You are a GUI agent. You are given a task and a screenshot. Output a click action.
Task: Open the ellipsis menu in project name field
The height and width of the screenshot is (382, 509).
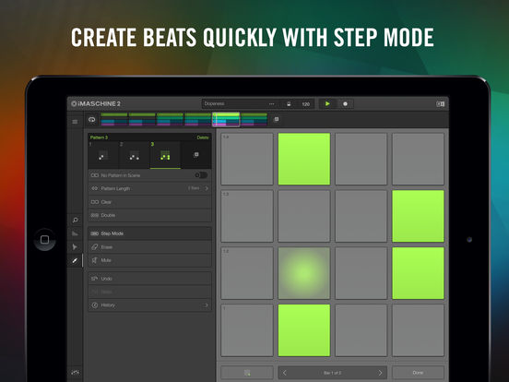click(x=272, y=104)
